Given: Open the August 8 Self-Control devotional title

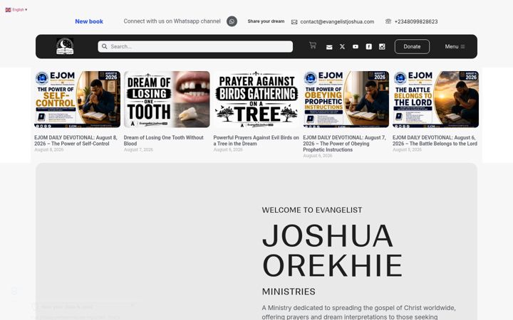Looking at the screenshot, I should tap(76, 140).
